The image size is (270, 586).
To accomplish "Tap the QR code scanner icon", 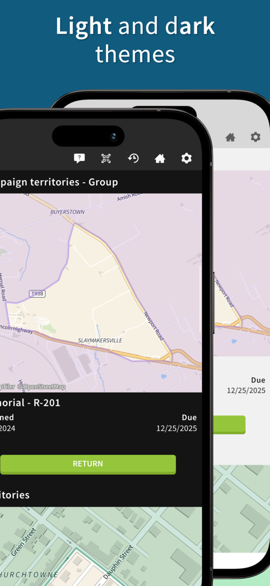I will [106, 158].
